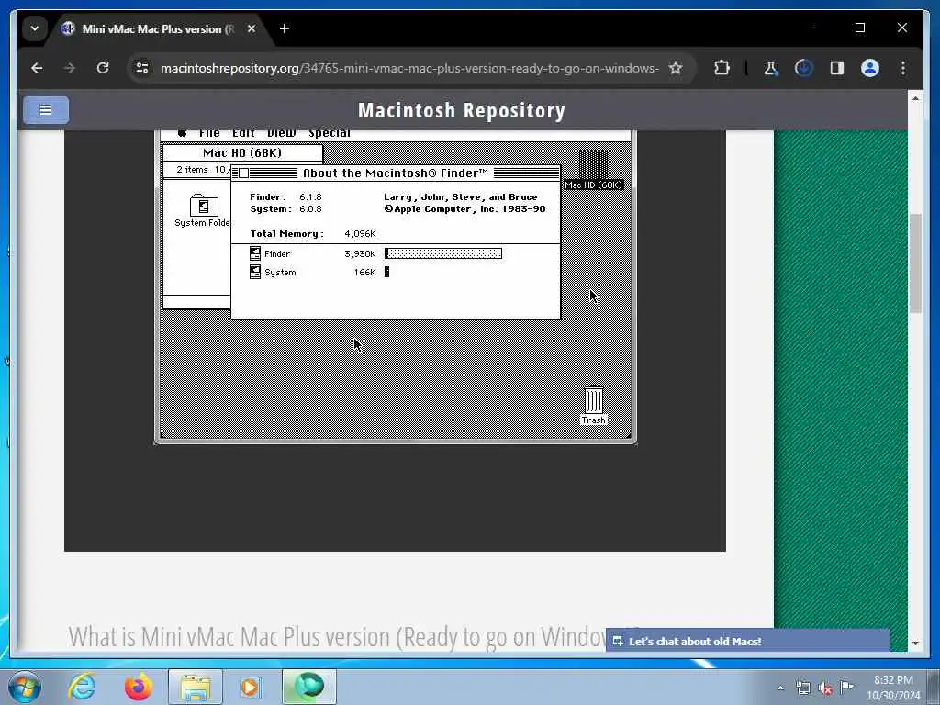Open Windows Media Player from the taskbar

(x=251, y=687)
